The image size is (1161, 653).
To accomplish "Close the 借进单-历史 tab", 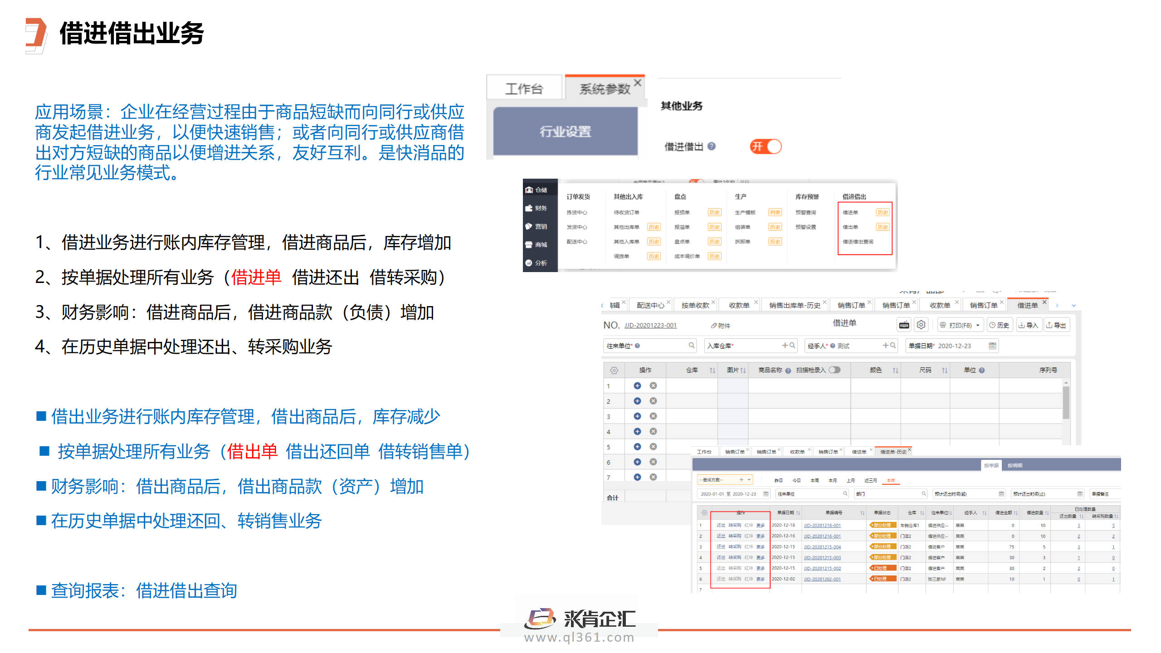I will [x=909, y=450].
